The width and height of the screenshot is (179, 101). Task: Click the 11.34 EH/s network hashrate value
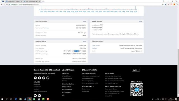[x=83, y=45]
